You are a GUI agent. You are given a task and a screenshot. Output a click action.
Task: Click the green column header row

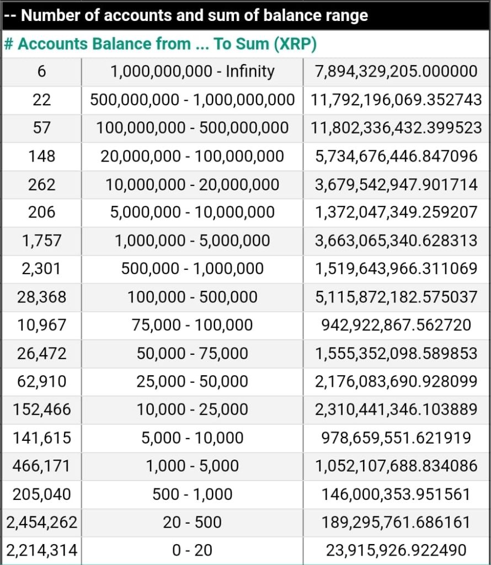click(x=160, y=44)
